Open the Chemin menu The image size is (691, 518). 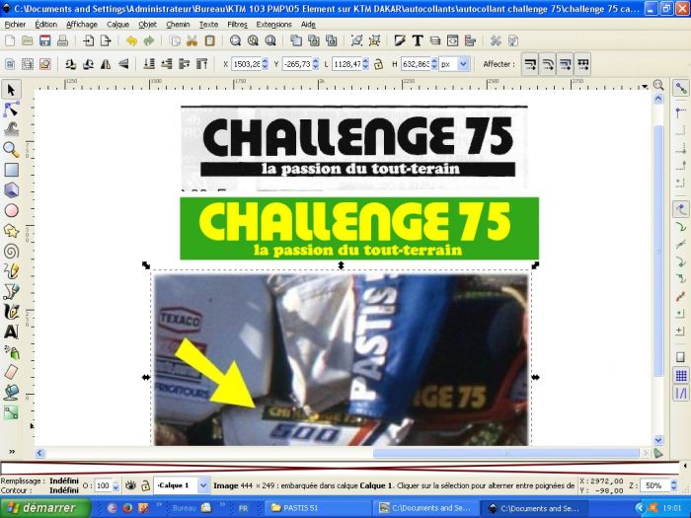point(178,24)
